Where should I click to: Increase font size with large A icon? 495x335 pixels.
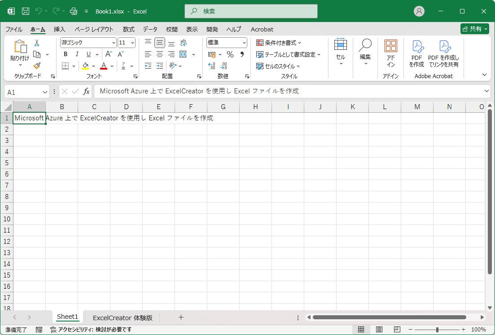coord(109,54)
